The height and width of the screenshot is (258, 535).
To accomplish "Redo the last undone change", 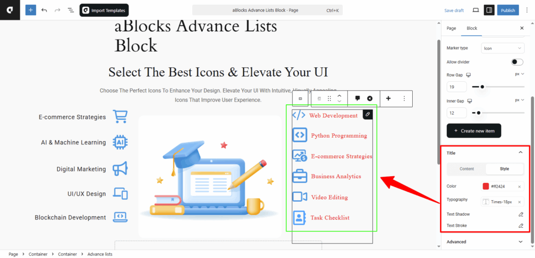I will (x=57, y=10).
